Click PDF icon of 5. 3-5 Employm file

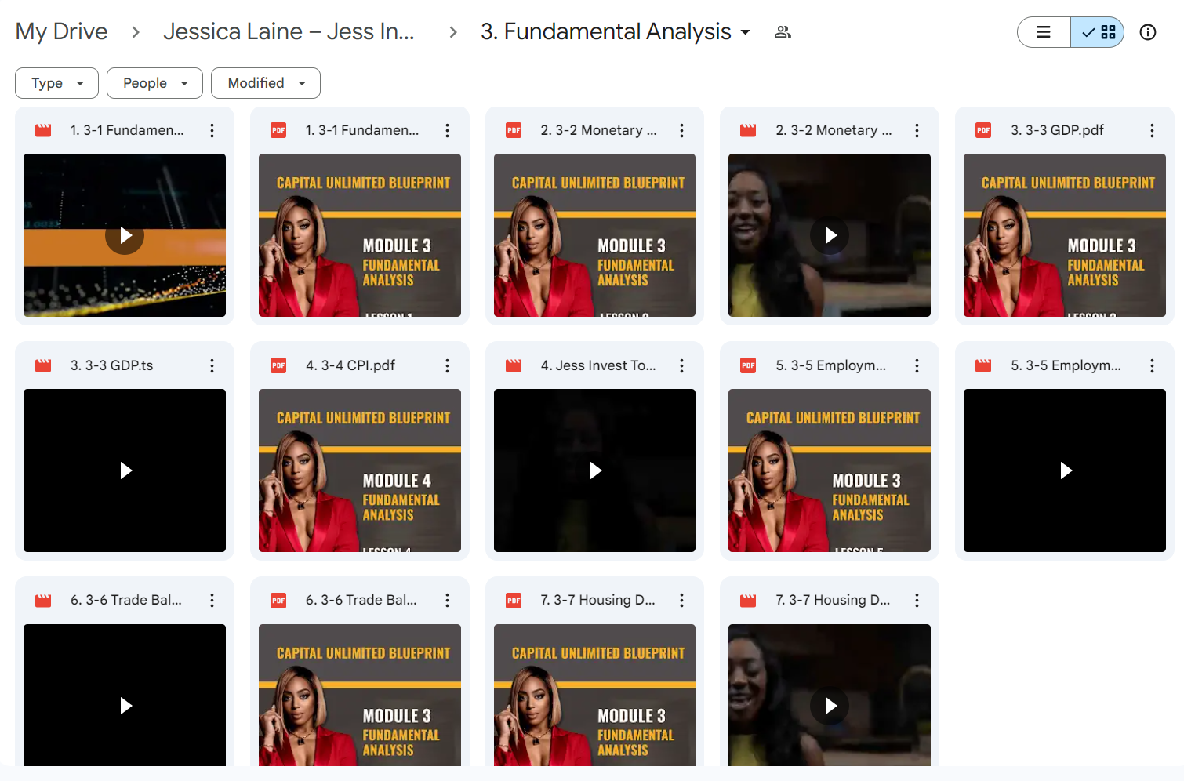coord(748,365)
